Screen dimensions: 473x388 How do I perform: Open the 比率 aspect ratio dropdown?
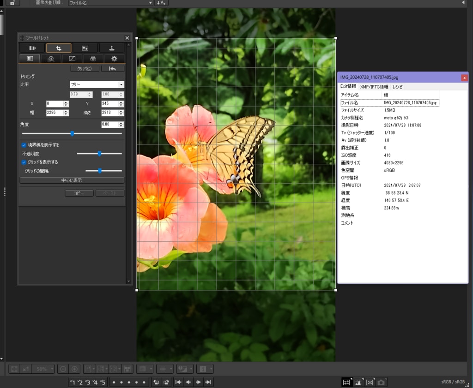97,84
